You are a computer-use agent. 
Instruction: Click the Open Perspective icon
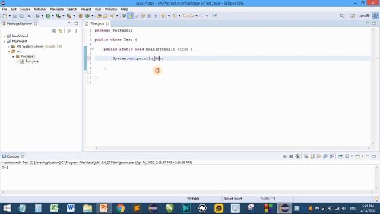353,16
